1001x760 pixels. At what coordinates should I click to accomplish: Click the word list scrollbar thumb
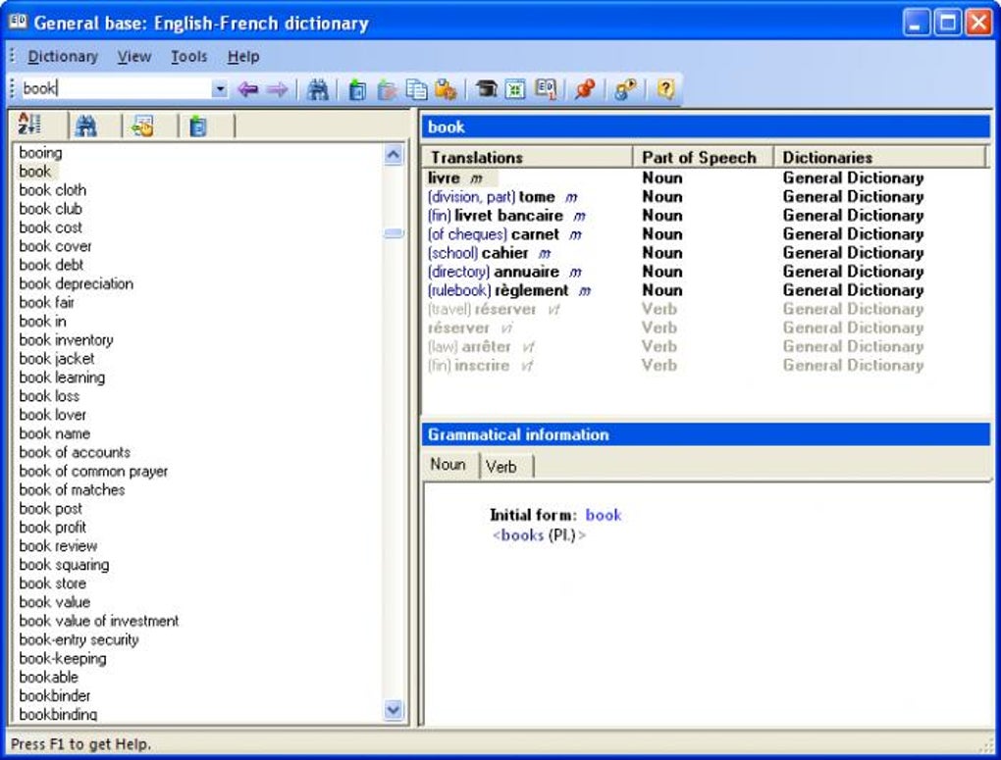coord(394,233)
